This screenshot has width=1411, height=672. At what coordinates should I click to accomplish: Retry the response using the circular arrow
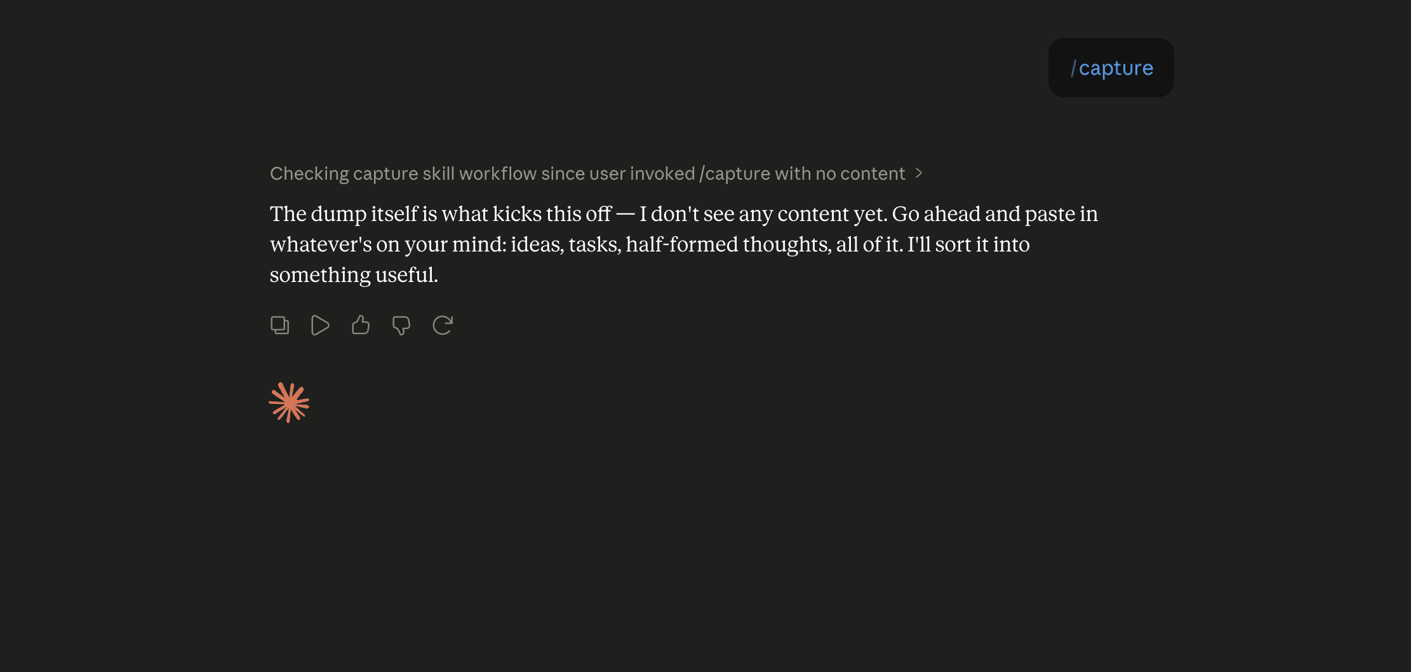(x=443, y=325)
